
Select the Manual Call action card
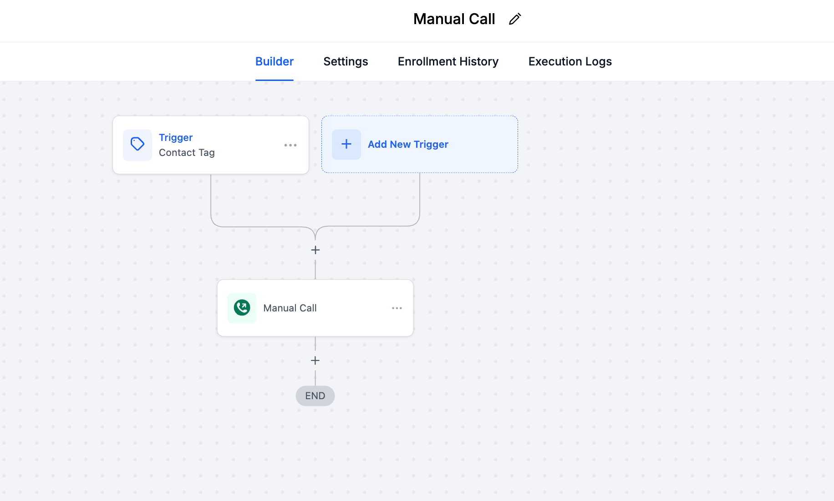click(x=315, y=308)
